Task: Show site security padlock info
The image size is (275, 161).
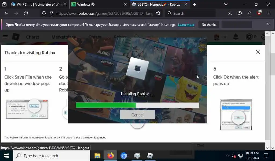Action: point(51,13)
